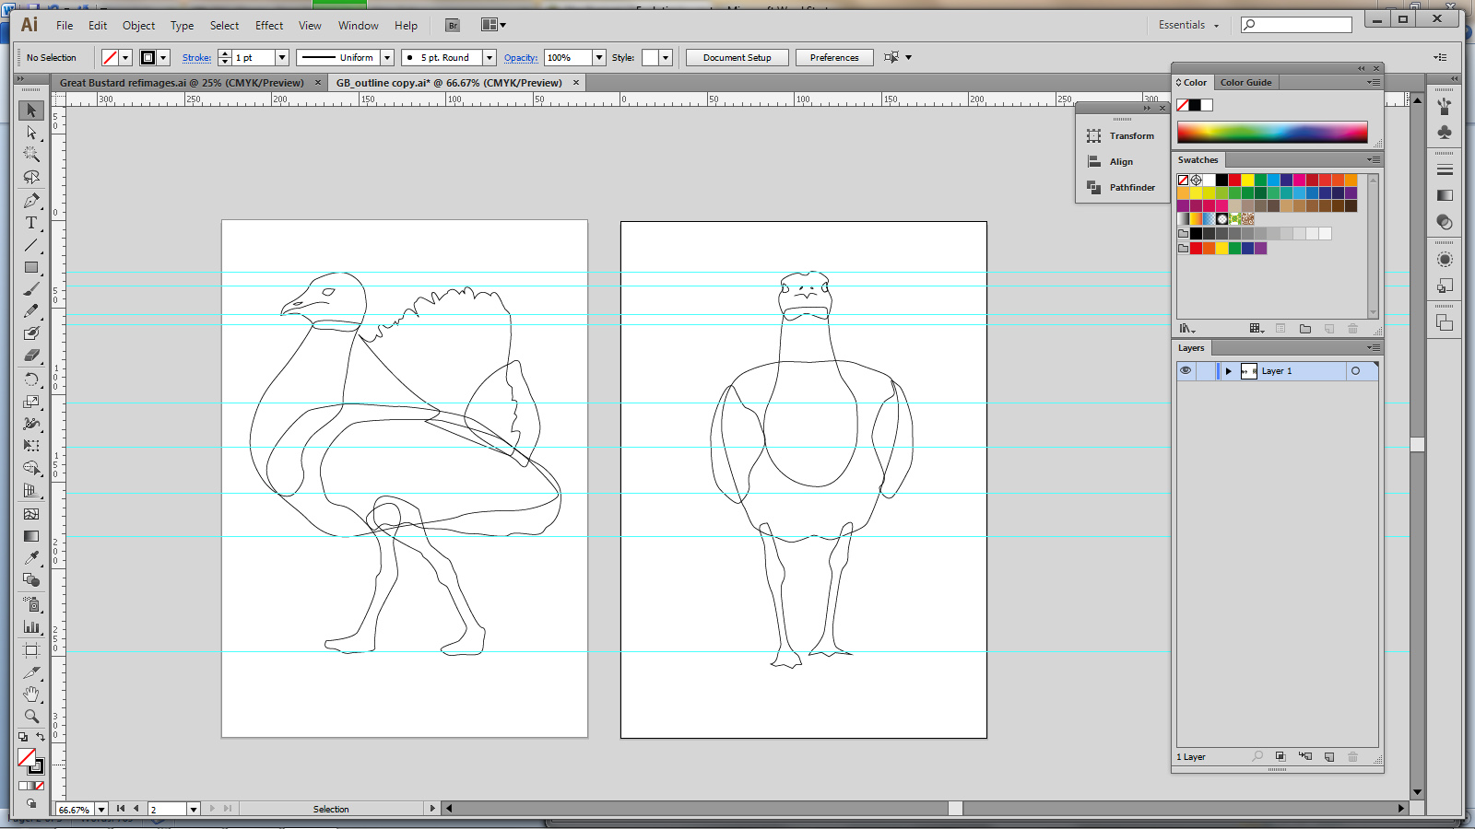Select the Pen tool
This screenshot has height=829, width=1475.
(31, 200)
